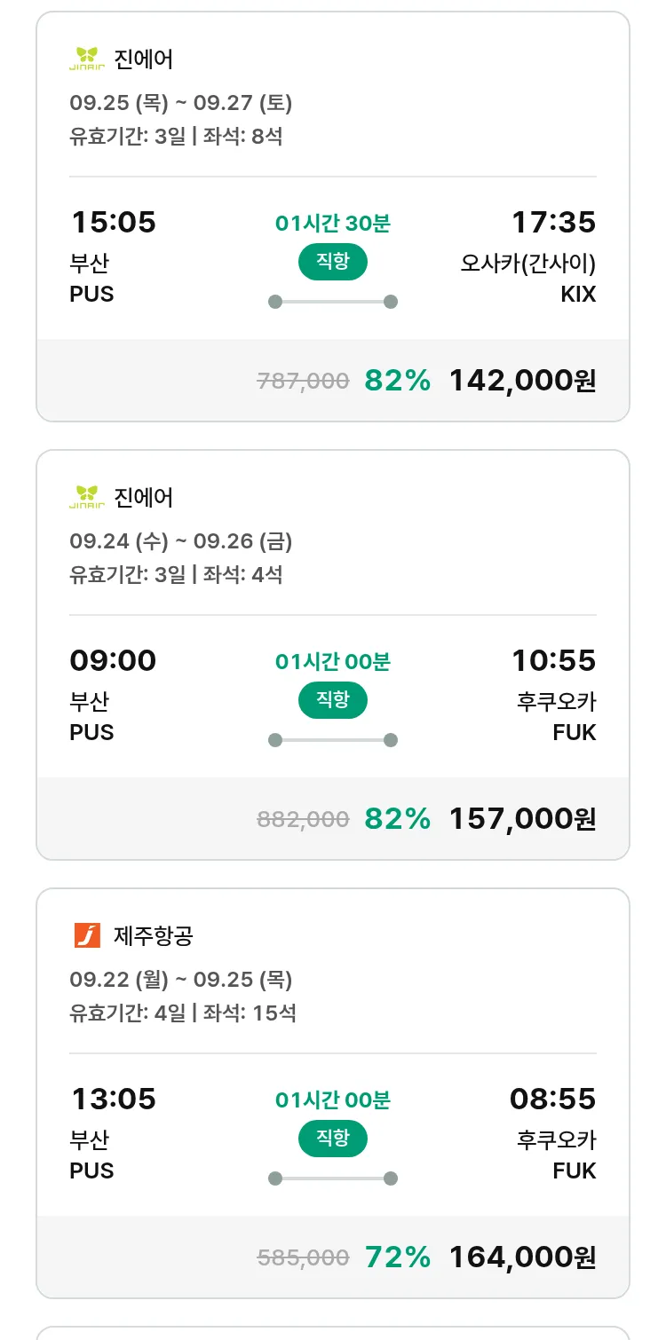Click the Jin Air logo on 09.24 flight

pyautogui.click(x=87, y=498)
